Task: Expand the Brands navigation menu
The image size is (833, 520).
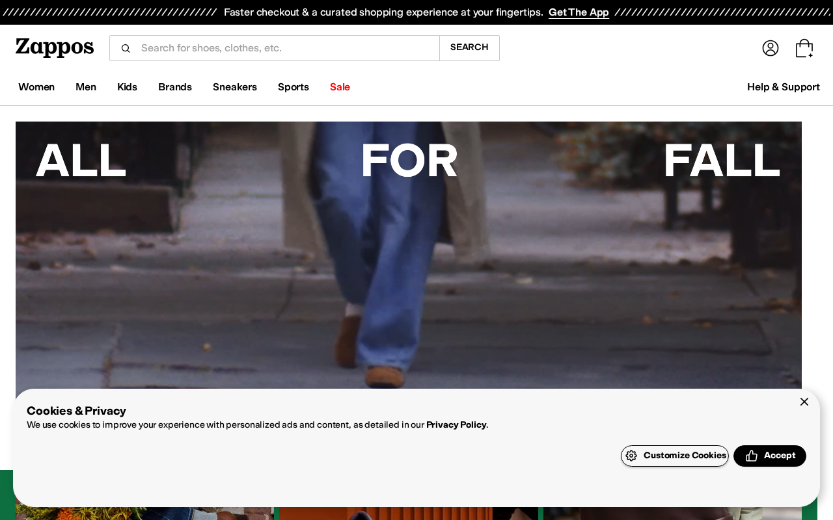Action: 175,87
